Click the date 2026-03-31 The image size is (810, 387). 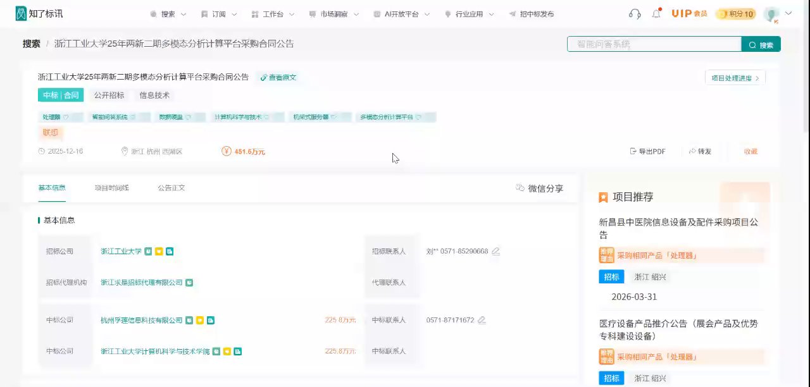pos(634,297)
